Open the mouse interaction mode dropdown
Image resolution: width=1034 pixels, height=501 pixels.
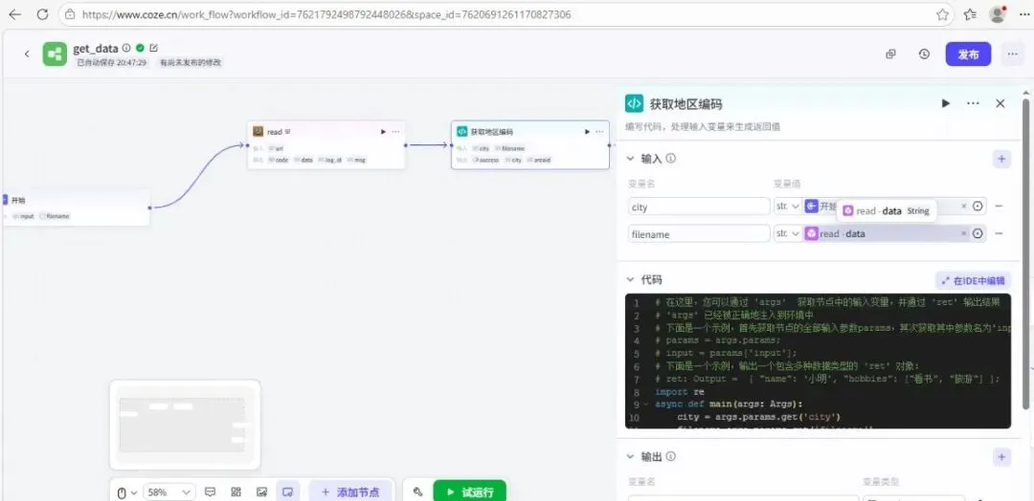pos(126,492)
